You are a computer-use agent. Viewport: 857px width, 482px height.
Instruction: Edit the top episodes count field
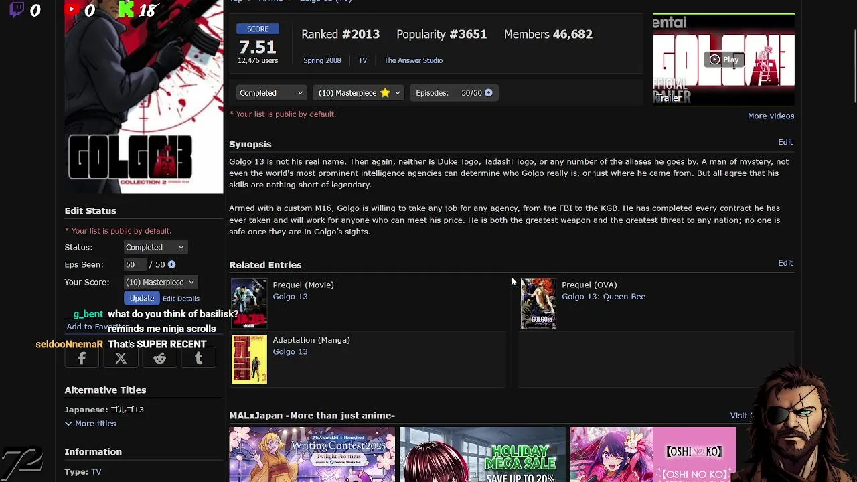465,93
